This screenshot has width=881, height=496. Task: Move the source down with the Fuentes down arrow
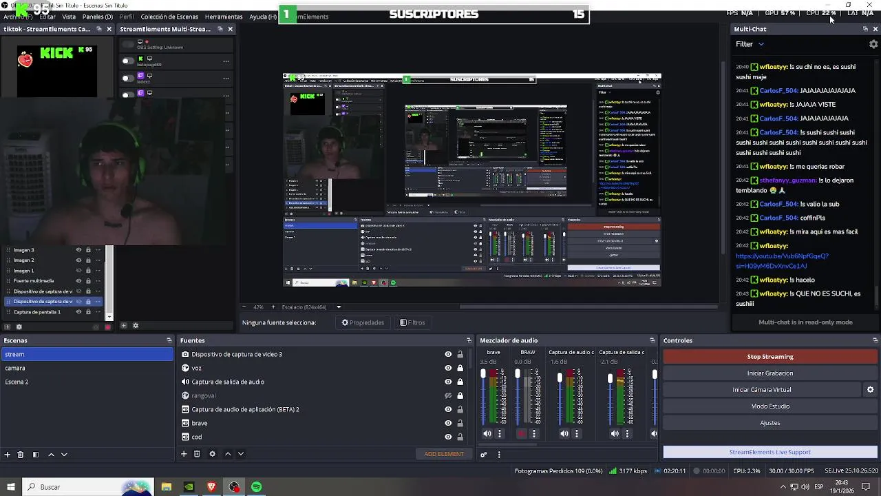[x=241, y=454]
